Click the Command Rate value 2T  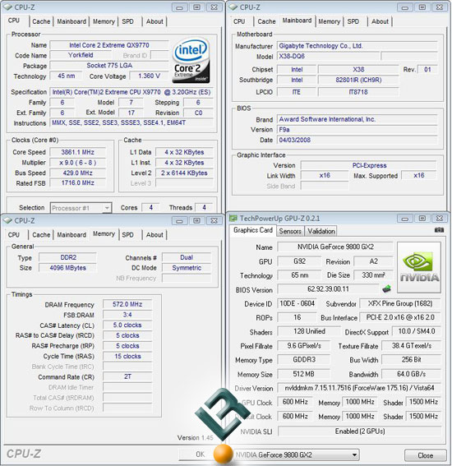tap(127, 376)
